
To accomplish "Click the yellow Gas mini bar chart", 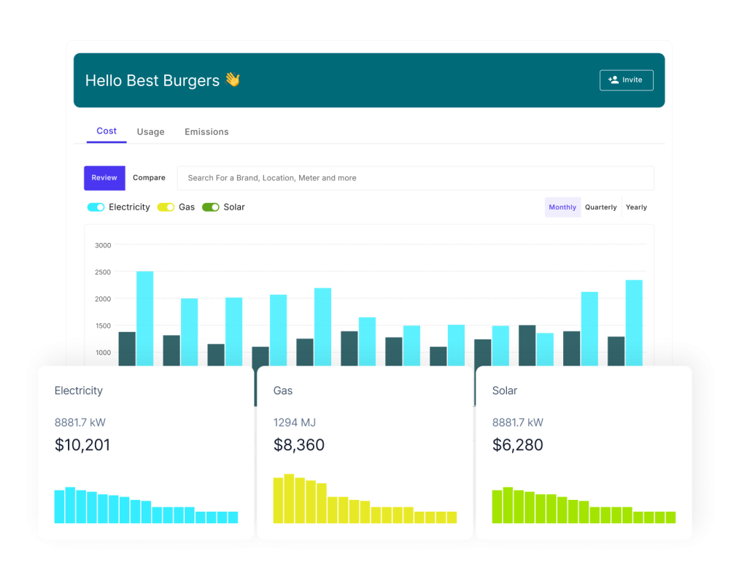I will (x=365, y=502).
